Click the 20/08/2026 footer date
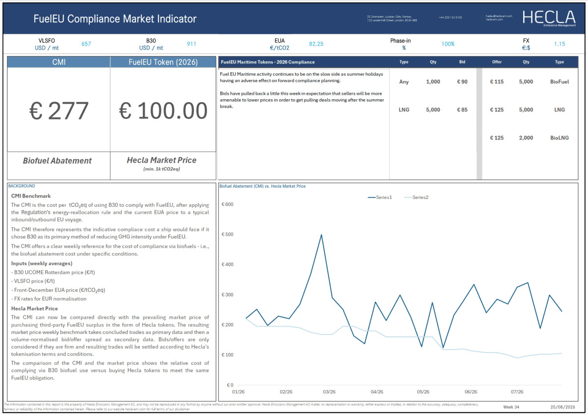 coord(562,407)
